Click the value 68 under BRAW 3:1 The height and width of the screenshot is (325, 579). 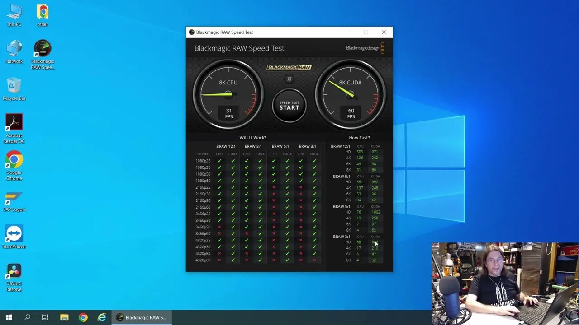pyautogui.click(x=359, y=242)
